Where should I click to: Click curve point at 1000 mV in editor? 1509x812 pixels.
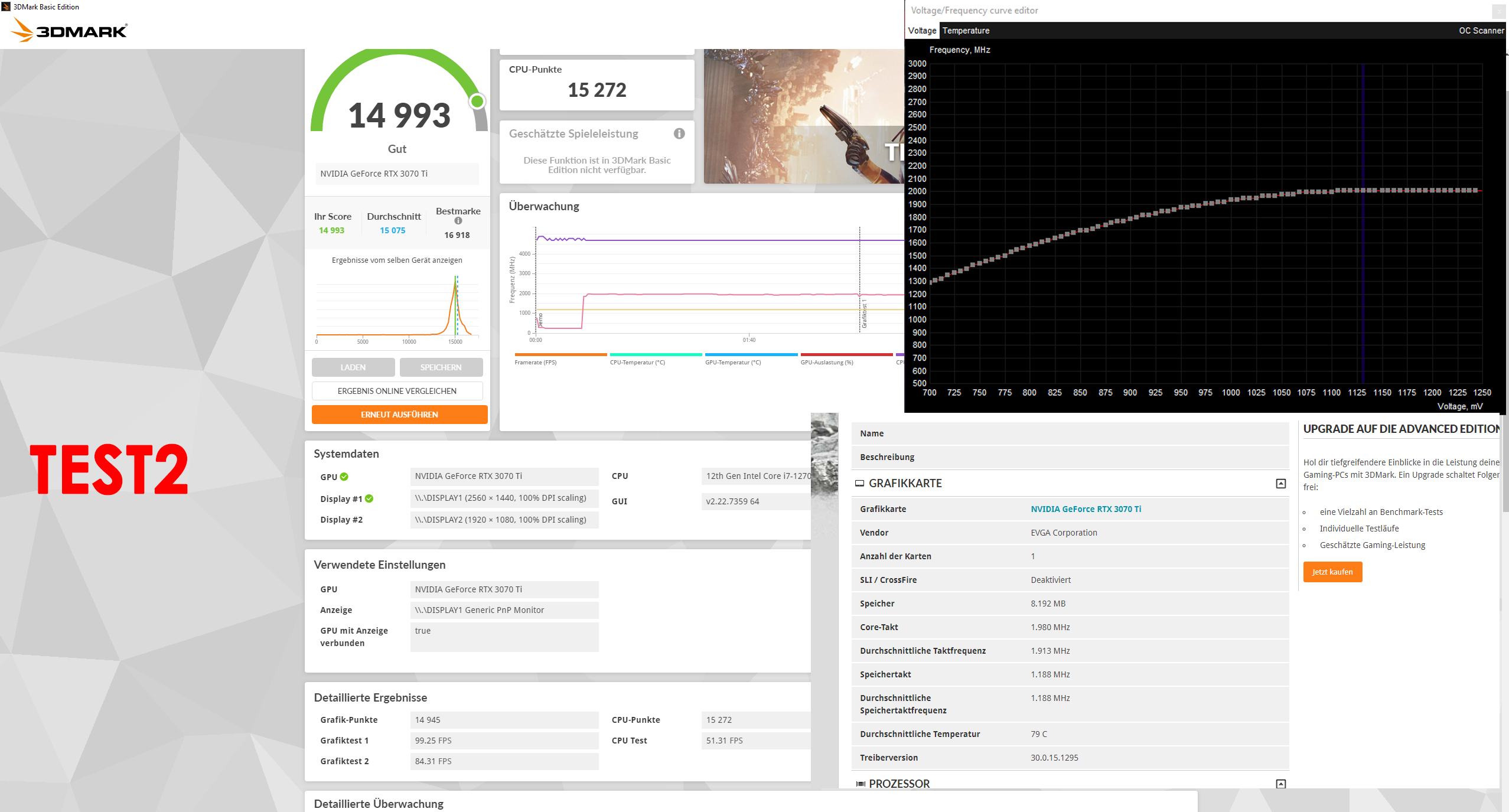[1231, 200]
